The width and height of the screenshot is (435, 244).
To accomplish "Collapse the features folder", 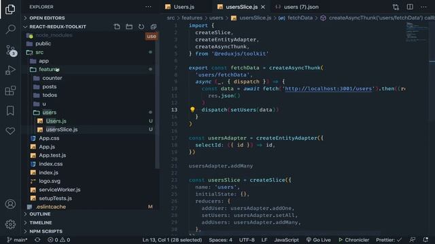I will pos(48,69).
